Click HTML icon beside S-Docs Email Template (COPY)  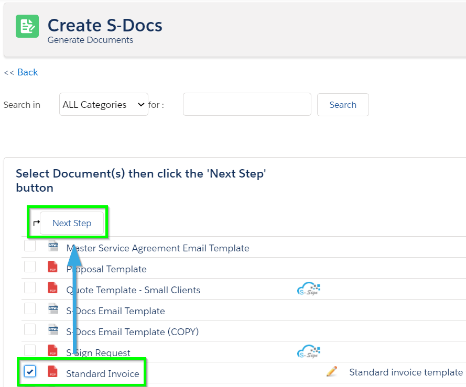pos(53,329)
